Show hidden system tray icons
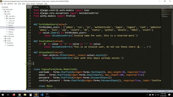Screen dimensions: 173x97 147,95
